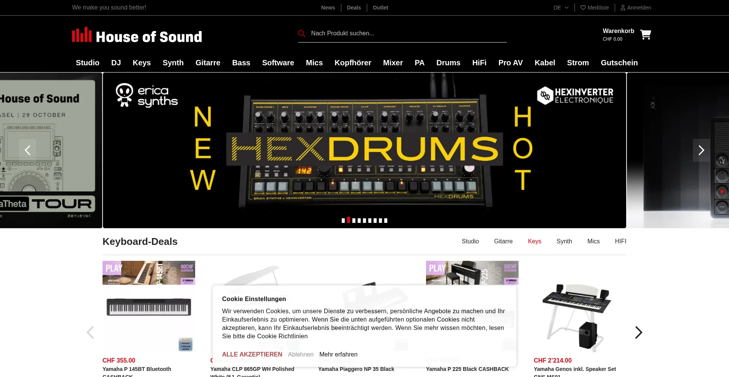
Task: Open the DE language dropdown
Action: 561,8
